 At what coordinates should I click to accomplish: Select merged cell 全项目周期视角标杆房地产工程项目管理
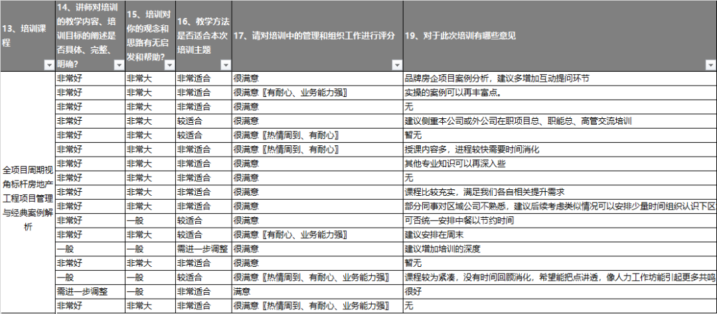(28, 193)
